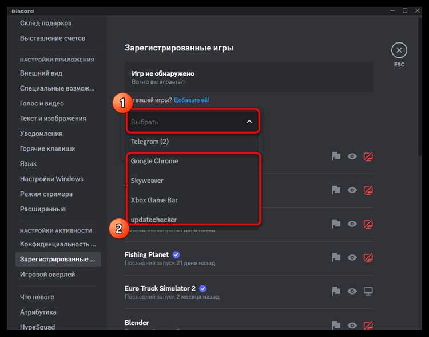Select Google Chrome from the dropdown list
Image resolution: width=429 pixels, height=337 pixels.
click(x=192, y=161)
